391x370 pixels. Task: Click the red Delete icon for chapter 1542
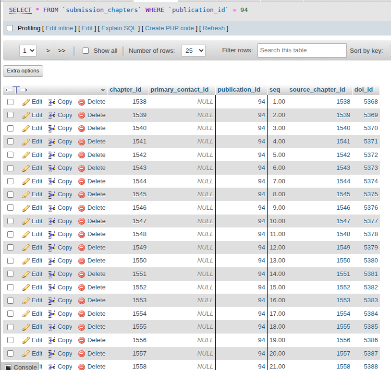tap(82, 155)
